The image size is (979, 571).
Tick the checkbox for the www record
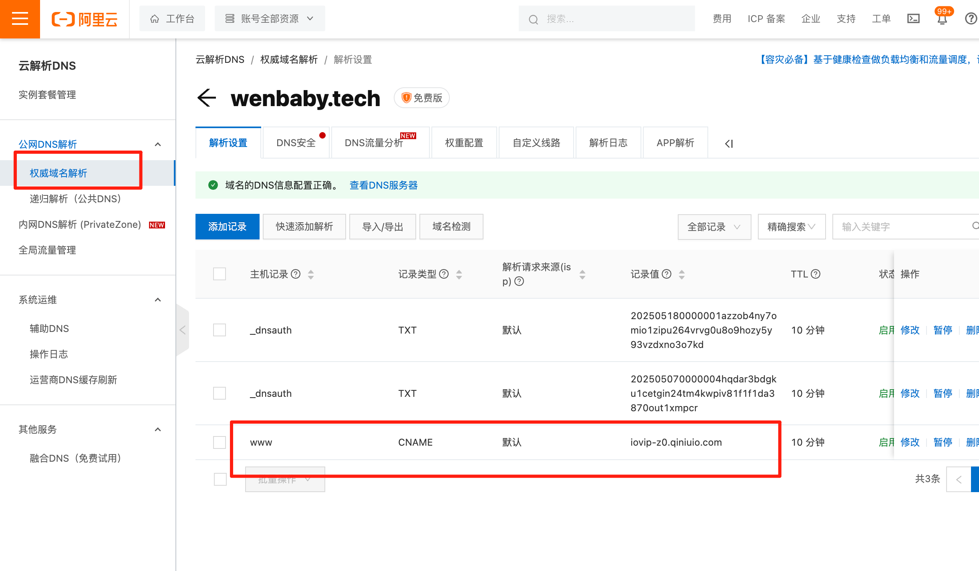tap(220, 442)
